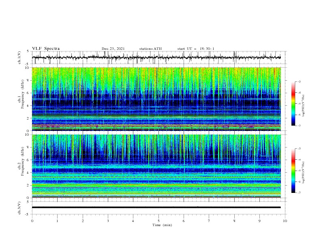The width and height of the screenshot is (321, 248).
Task: Click the '9' tick on the time axis
Action: 259,221
